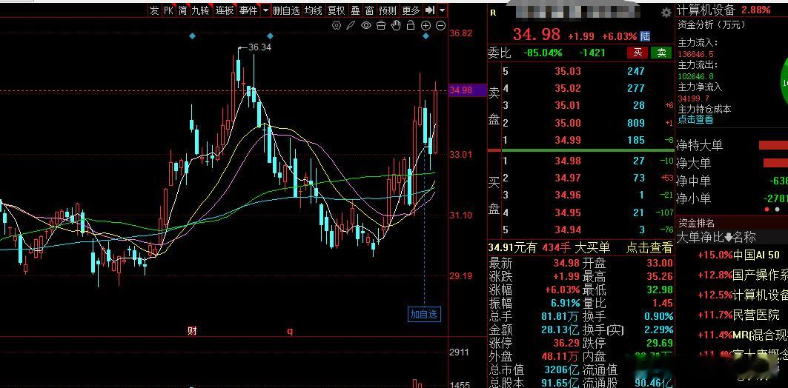Viewport: 788px width, 388px height.
Task: Open the panel gear icon beside stock name
Action: click(666, 13)
